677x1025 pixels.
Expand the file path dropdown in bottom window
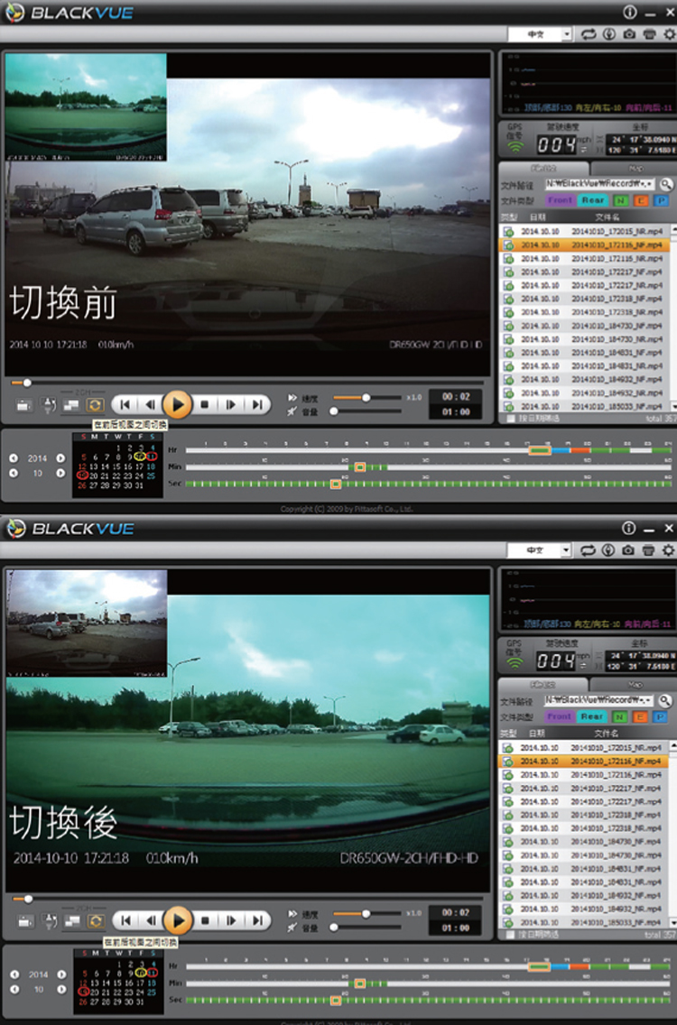(x=651, y=700)
